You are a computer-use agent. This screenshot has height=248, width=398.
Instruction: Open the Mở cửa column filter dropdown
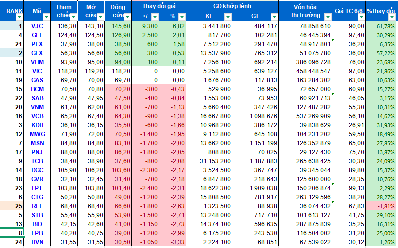tap(100, 17)
